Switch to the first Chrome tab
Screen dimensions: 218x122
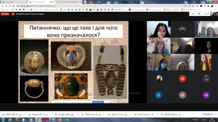click(x=14, y=2)
